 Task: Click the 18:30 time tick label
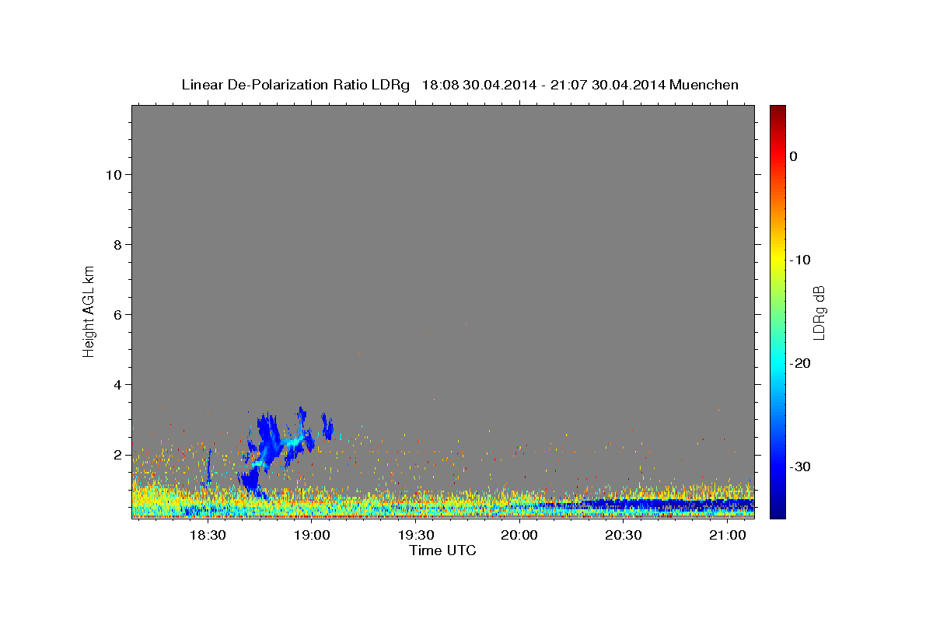208,536
